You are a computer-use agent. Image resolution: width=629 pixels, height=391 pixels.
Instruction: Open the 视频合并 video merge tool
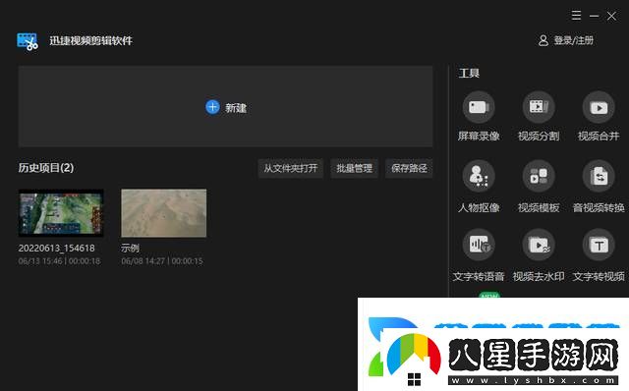pyautogui.click(x=599, y=107)
